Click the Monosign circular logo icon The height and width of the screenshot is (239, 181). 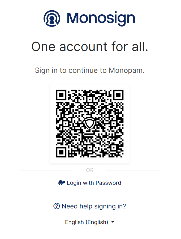[x=52, y=18]
